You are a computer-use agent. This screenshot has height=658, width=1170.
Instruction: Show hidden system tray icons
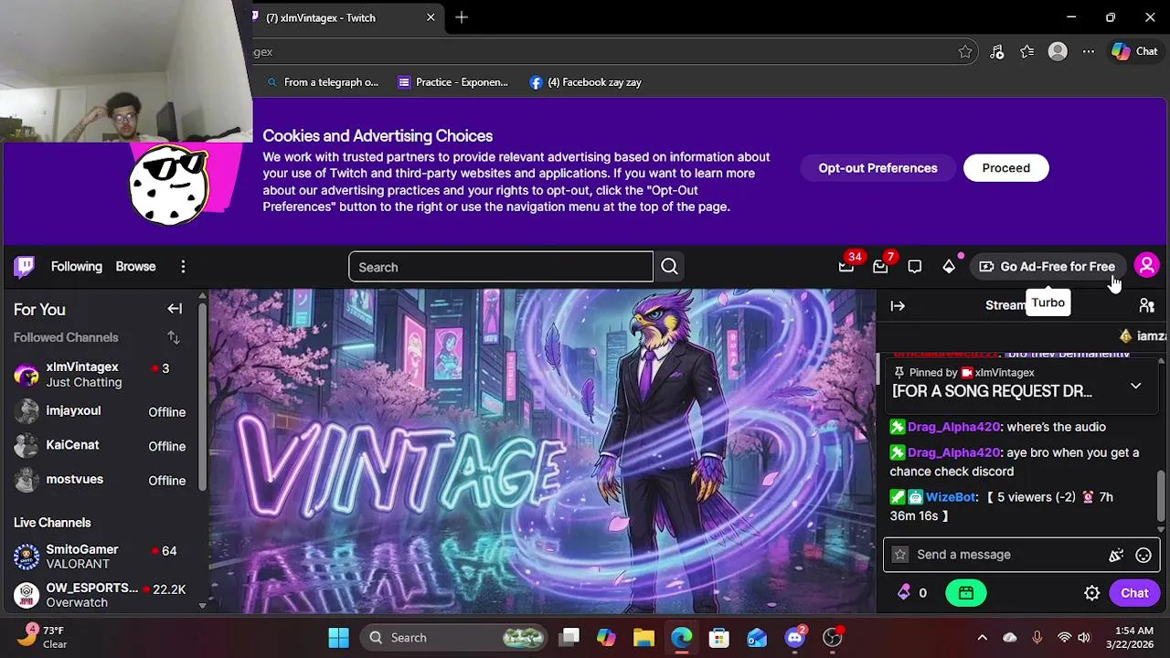point(982,638)
